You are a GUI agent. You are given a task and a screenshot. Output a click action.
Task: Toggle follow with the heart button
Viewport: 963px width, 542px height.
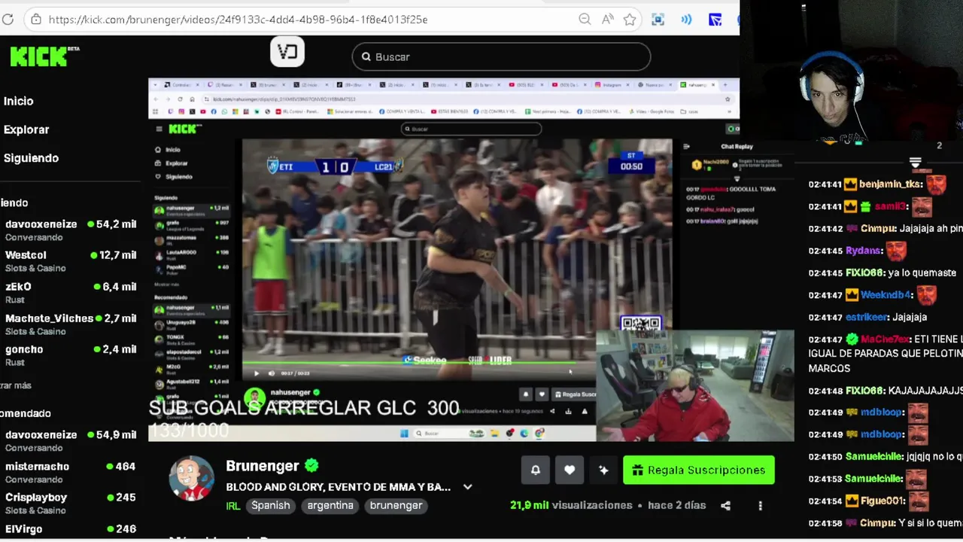coord(570,470)
